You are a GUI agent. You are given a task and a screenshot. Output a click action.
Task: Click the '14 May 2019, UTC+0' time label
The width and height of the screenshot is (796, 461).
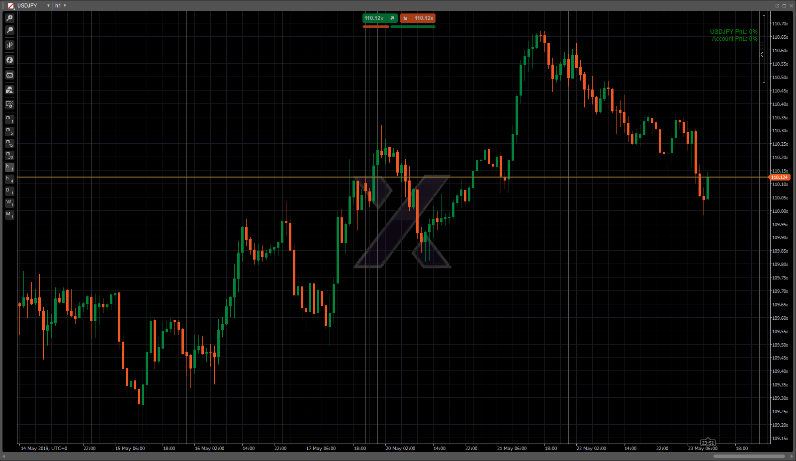(x=44, y=449)
